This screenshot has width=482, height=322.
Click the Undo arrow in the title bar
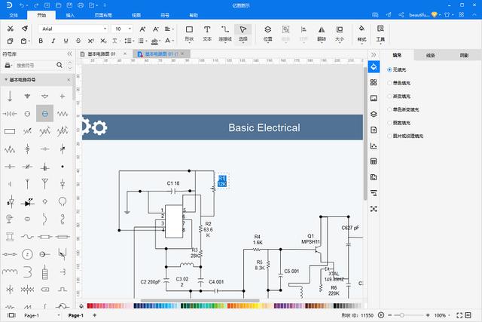(x=21, y=5)
